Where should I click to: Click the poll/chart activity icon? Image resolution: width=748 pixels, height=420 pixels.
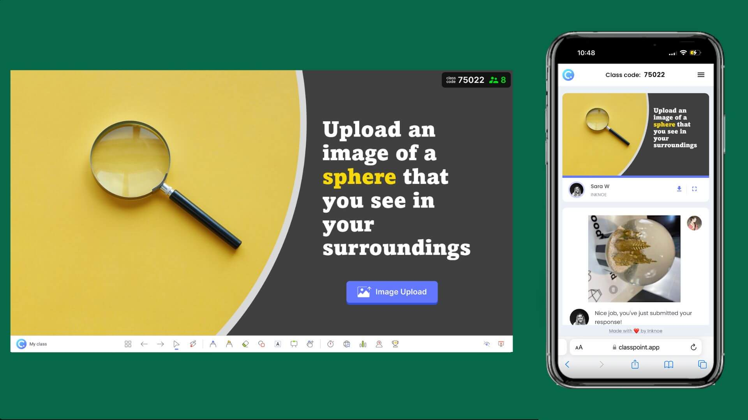[362, 344]
